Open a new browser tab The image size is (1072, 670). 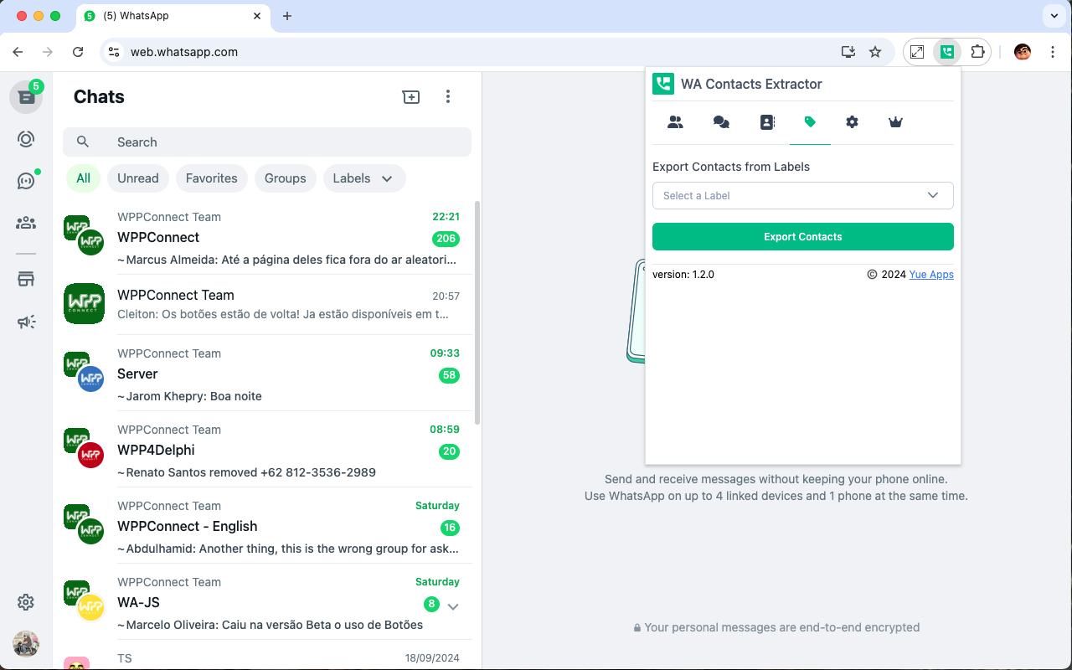pos(287,16)
